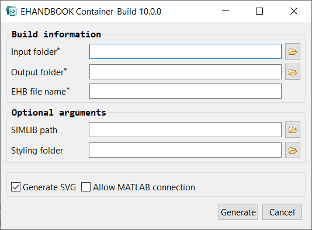Open SIMLIB path folder browser
This screenshot has width=312, height=230.
(293, 130)
